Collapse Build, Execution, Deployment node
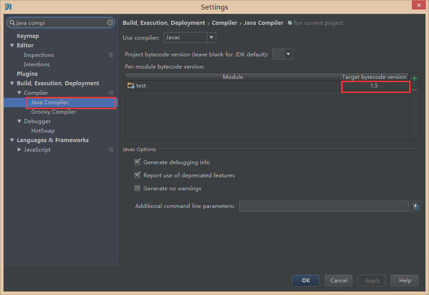This screenshot has width=429, height=295. click(x=12, y=83)
